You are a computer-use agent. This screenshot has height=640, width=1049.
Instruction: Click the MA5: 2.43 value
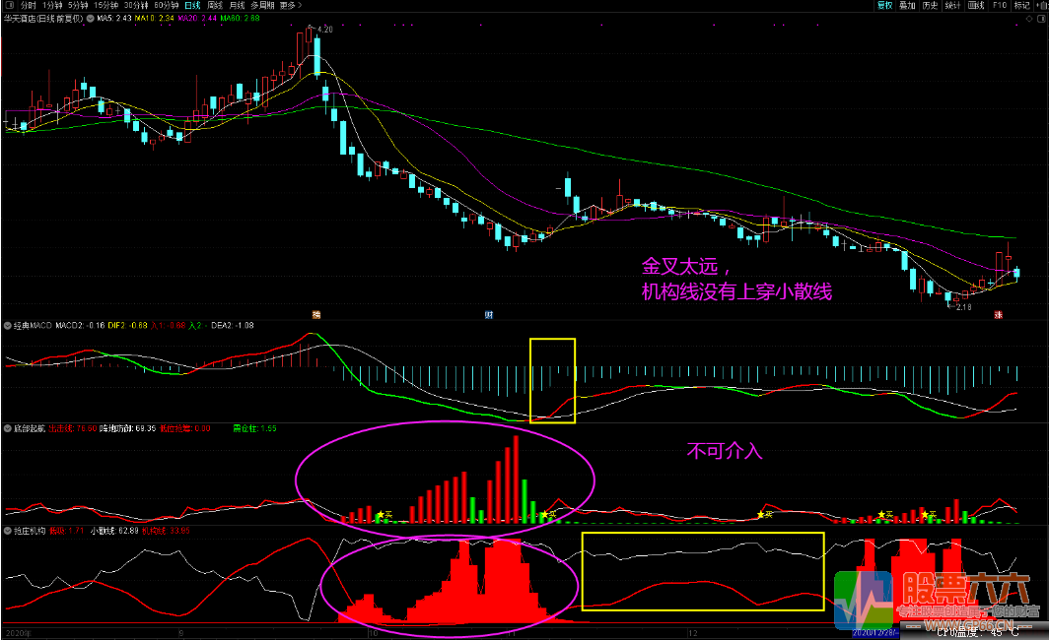tap(114, 19)
